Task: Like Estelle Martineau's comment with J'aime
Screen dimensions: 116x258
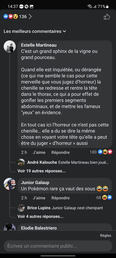Action: pos(39,152)
